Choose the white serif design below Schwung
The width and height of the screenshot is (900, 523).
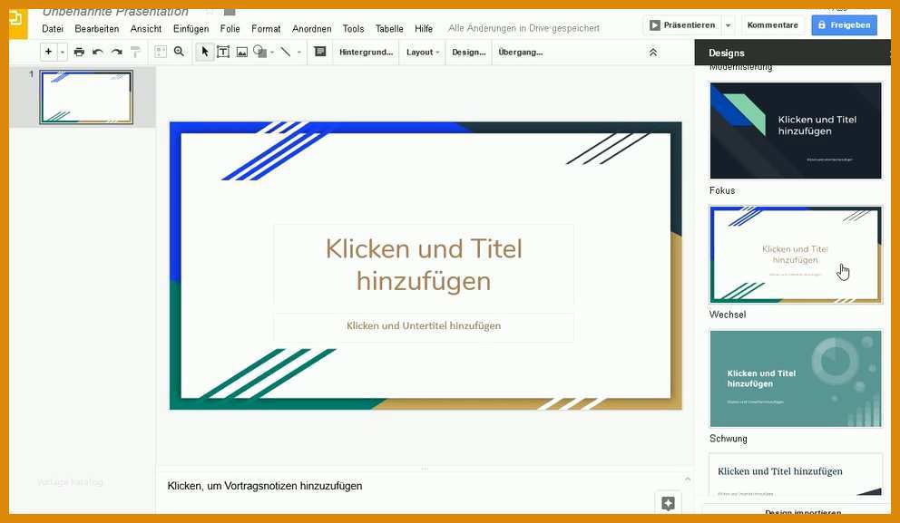(x=796, y=475)
